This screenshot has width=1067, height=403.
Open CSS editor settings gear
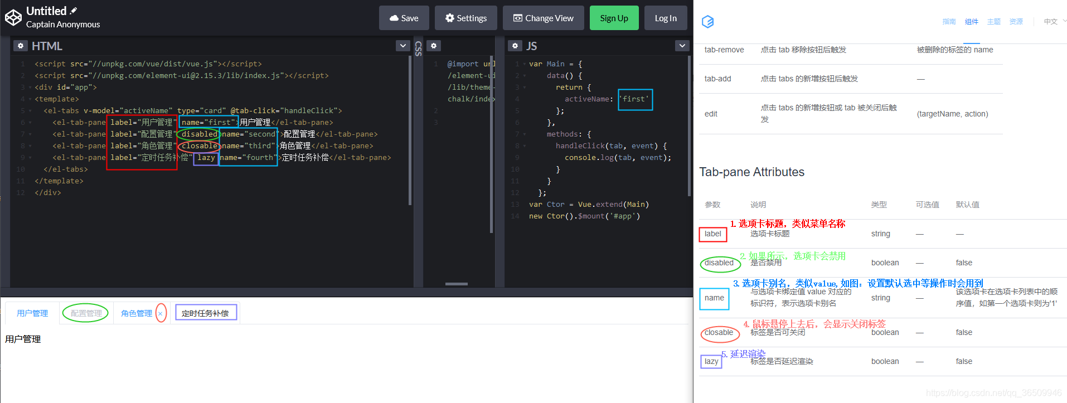pos(434,46)
